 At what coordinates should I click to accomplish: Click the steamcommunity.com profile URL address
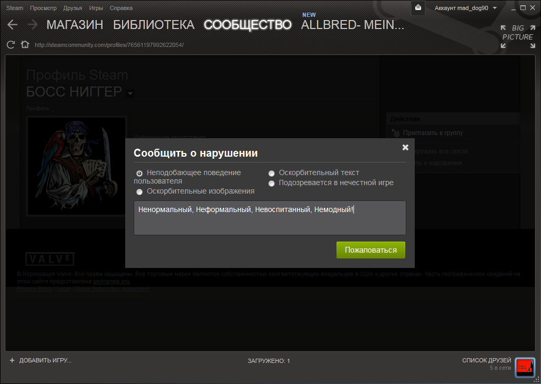point(109,45)
